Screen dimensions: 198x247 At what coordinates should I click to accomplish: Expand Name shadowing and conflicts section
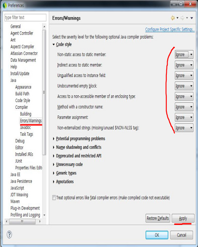point(53,147)
